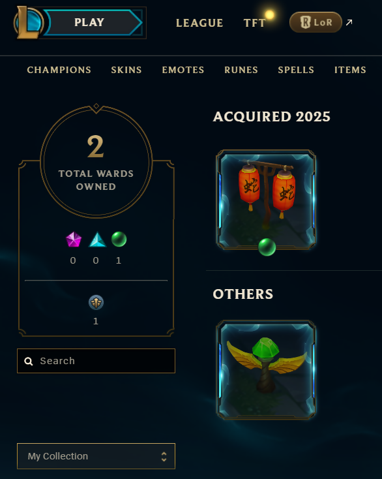Select the red lantern ward skin thumbnail

pos(266,200)
